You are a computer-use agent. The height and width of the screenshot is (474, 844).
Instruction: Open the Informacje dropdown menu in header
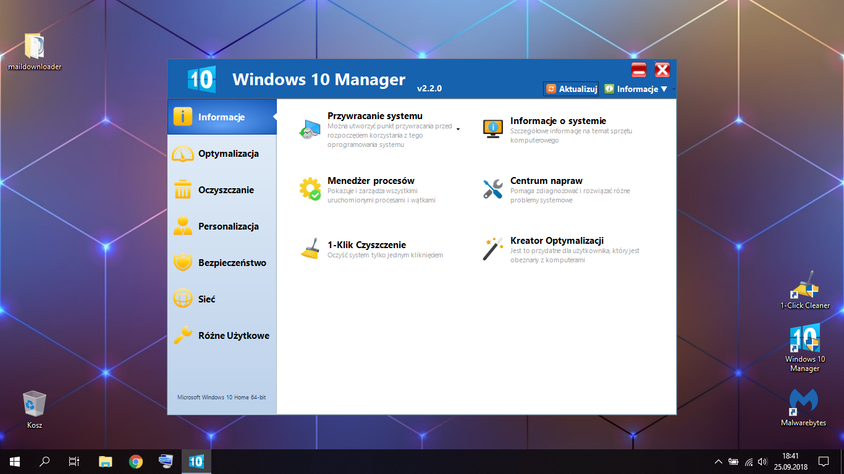636,89
